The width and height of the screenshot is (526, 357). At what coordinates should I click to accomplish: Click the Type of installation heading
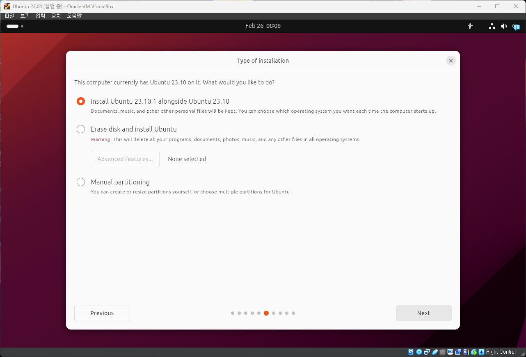pos(263,61)
